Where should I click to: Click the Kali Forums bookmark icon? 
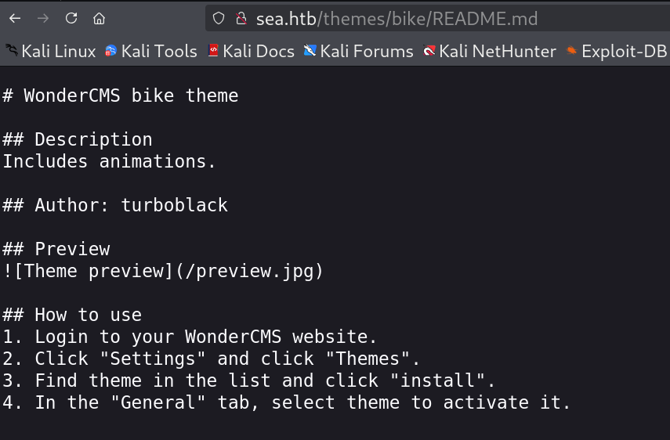pyautogui.click(x=310, y=51)
